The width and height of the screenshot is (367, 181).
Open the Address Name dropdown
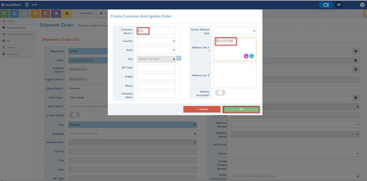click(132, 142)
